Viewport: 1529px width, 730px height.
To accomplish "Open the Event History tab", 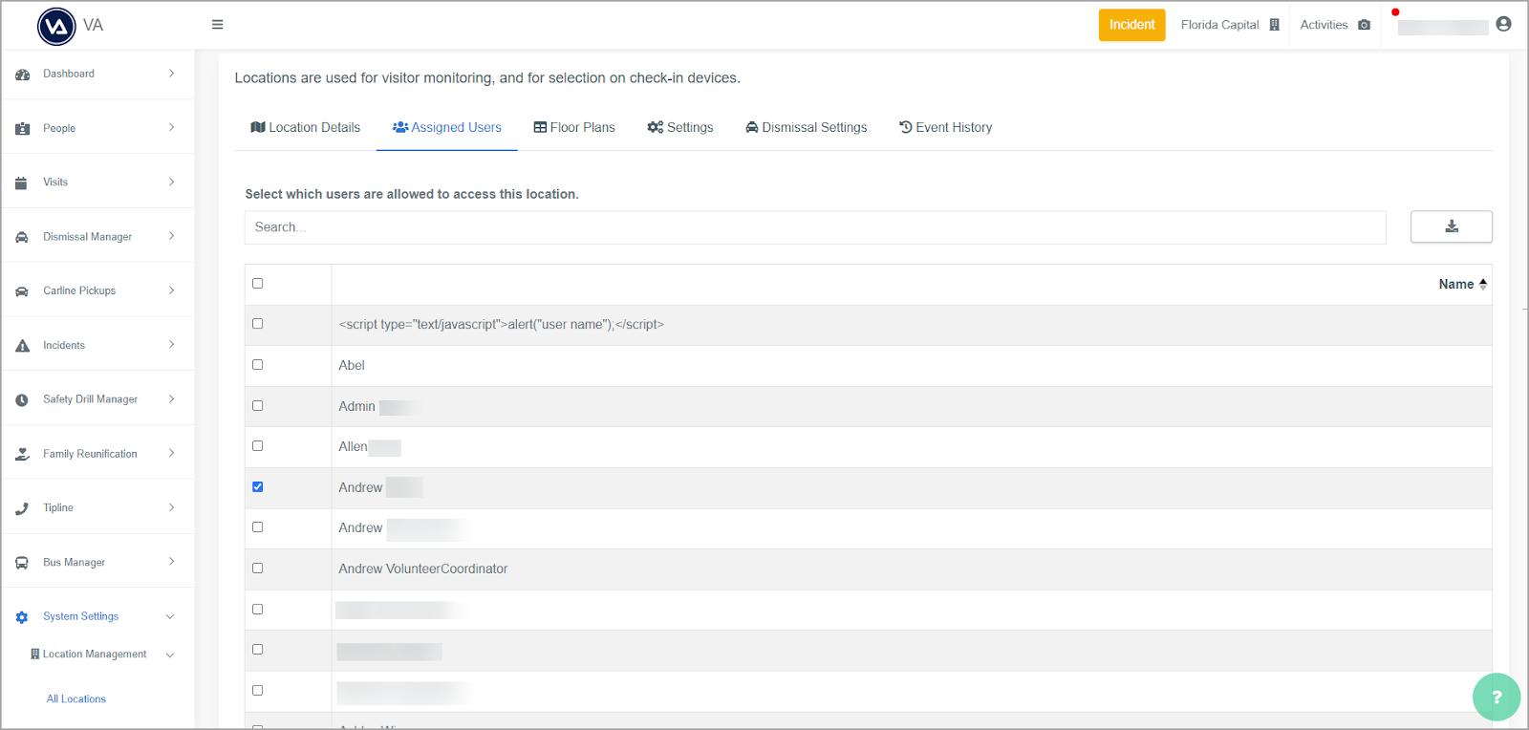I will click(946, 128).
